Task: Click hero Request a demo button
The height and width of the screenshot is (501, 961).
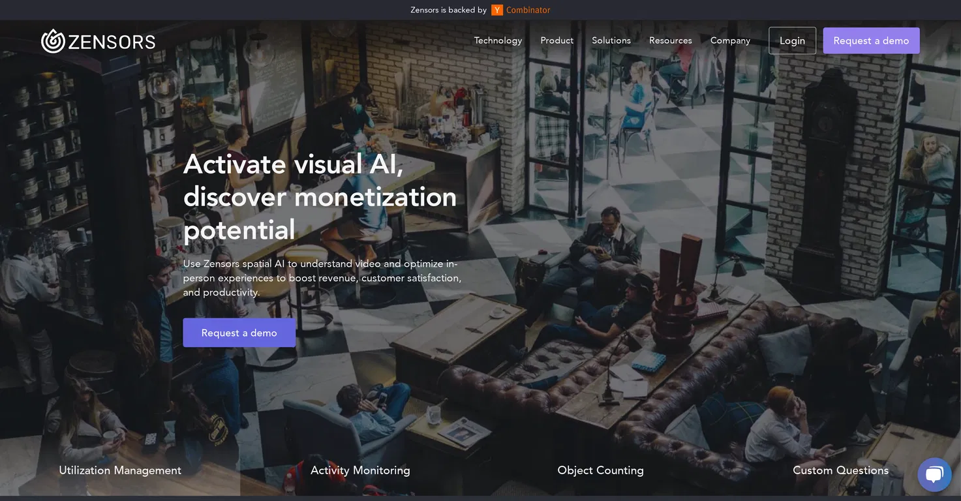Action: (x=239, y=333)
